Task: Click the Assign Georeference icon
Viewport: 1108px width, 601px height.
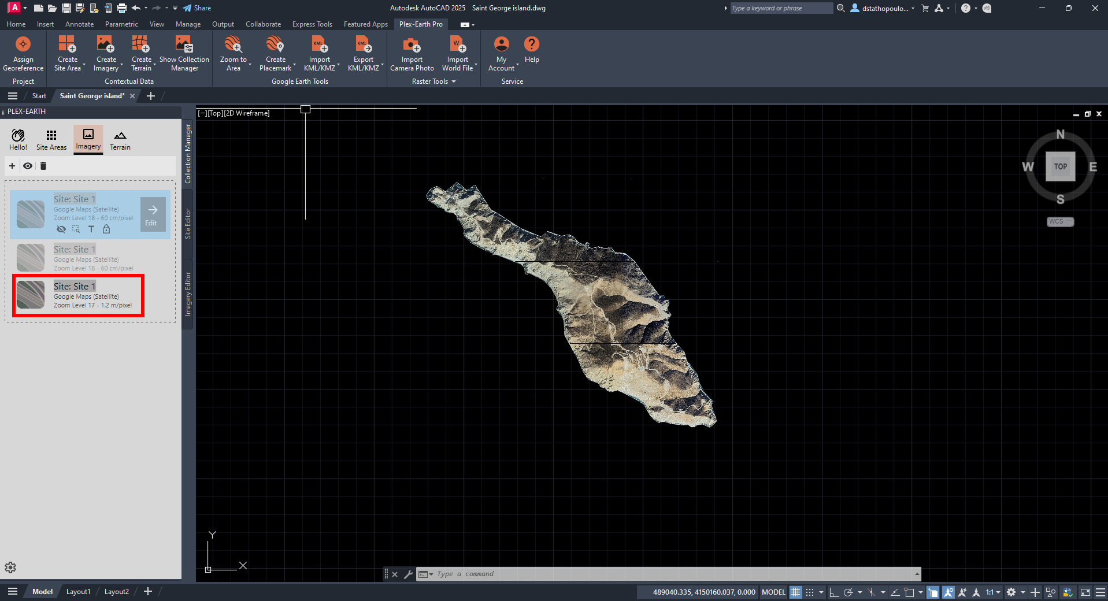Action: [x=23, y=44]
